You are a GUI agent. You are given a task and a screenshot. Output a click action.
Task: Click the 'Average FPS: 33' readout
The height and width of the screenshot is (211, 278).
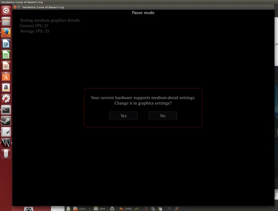click(x=34, y=31)
